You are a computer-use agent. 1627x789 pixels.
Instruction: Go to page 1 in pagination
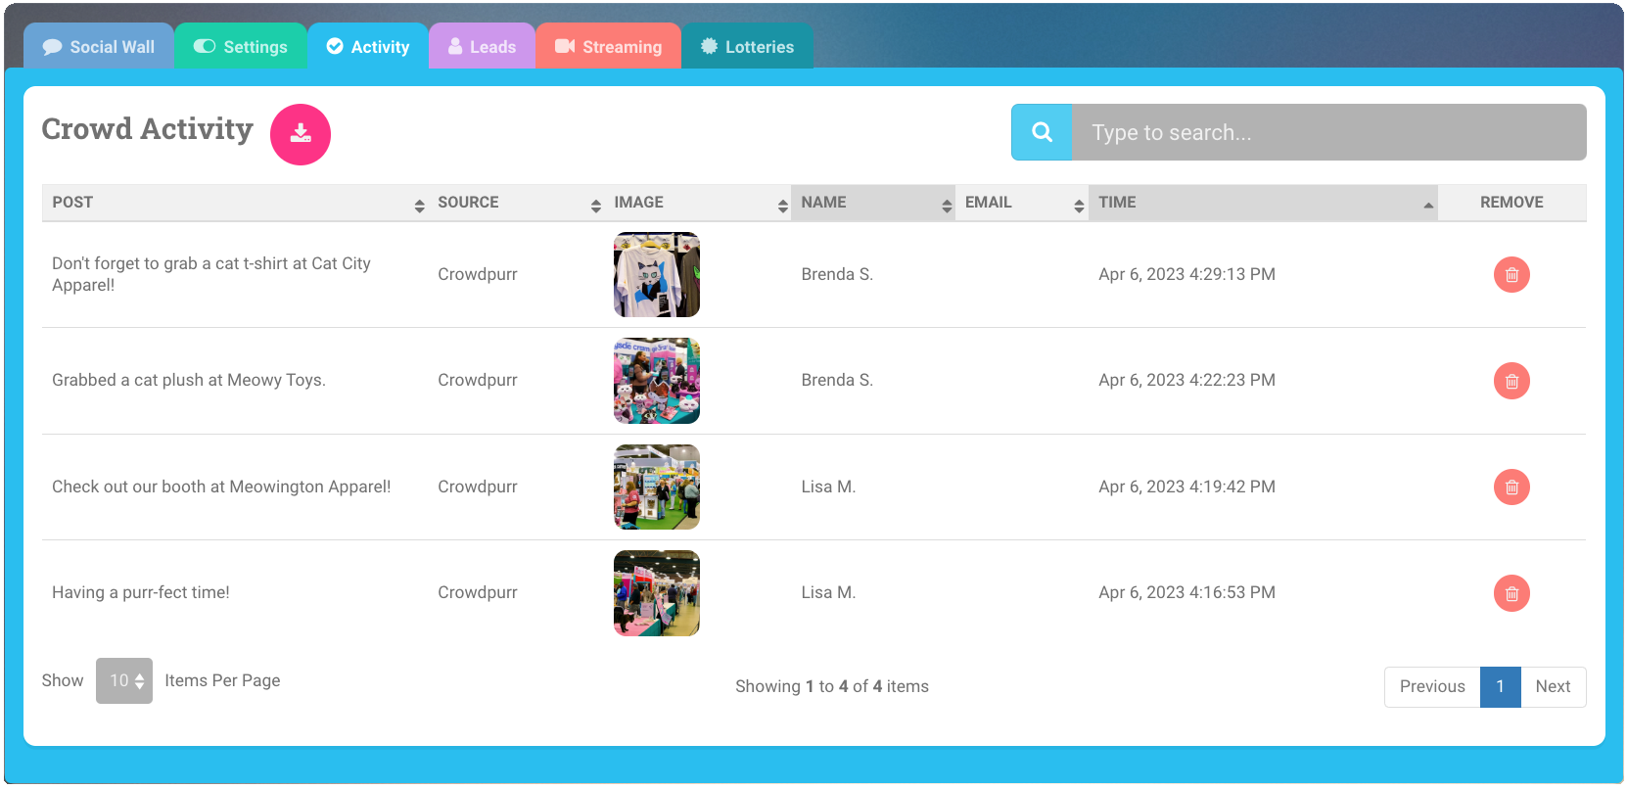pos(1500,686)
